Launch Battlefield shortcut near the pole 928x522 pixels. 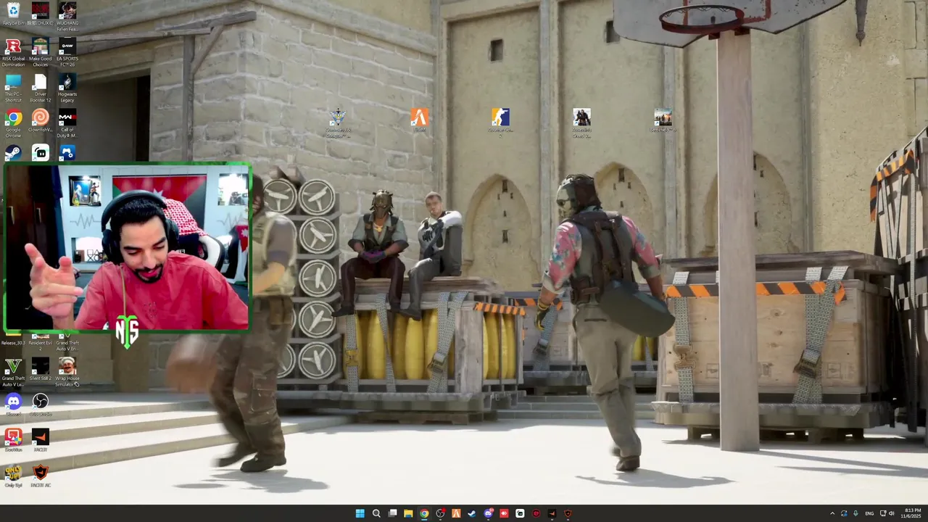pos(663,120)
